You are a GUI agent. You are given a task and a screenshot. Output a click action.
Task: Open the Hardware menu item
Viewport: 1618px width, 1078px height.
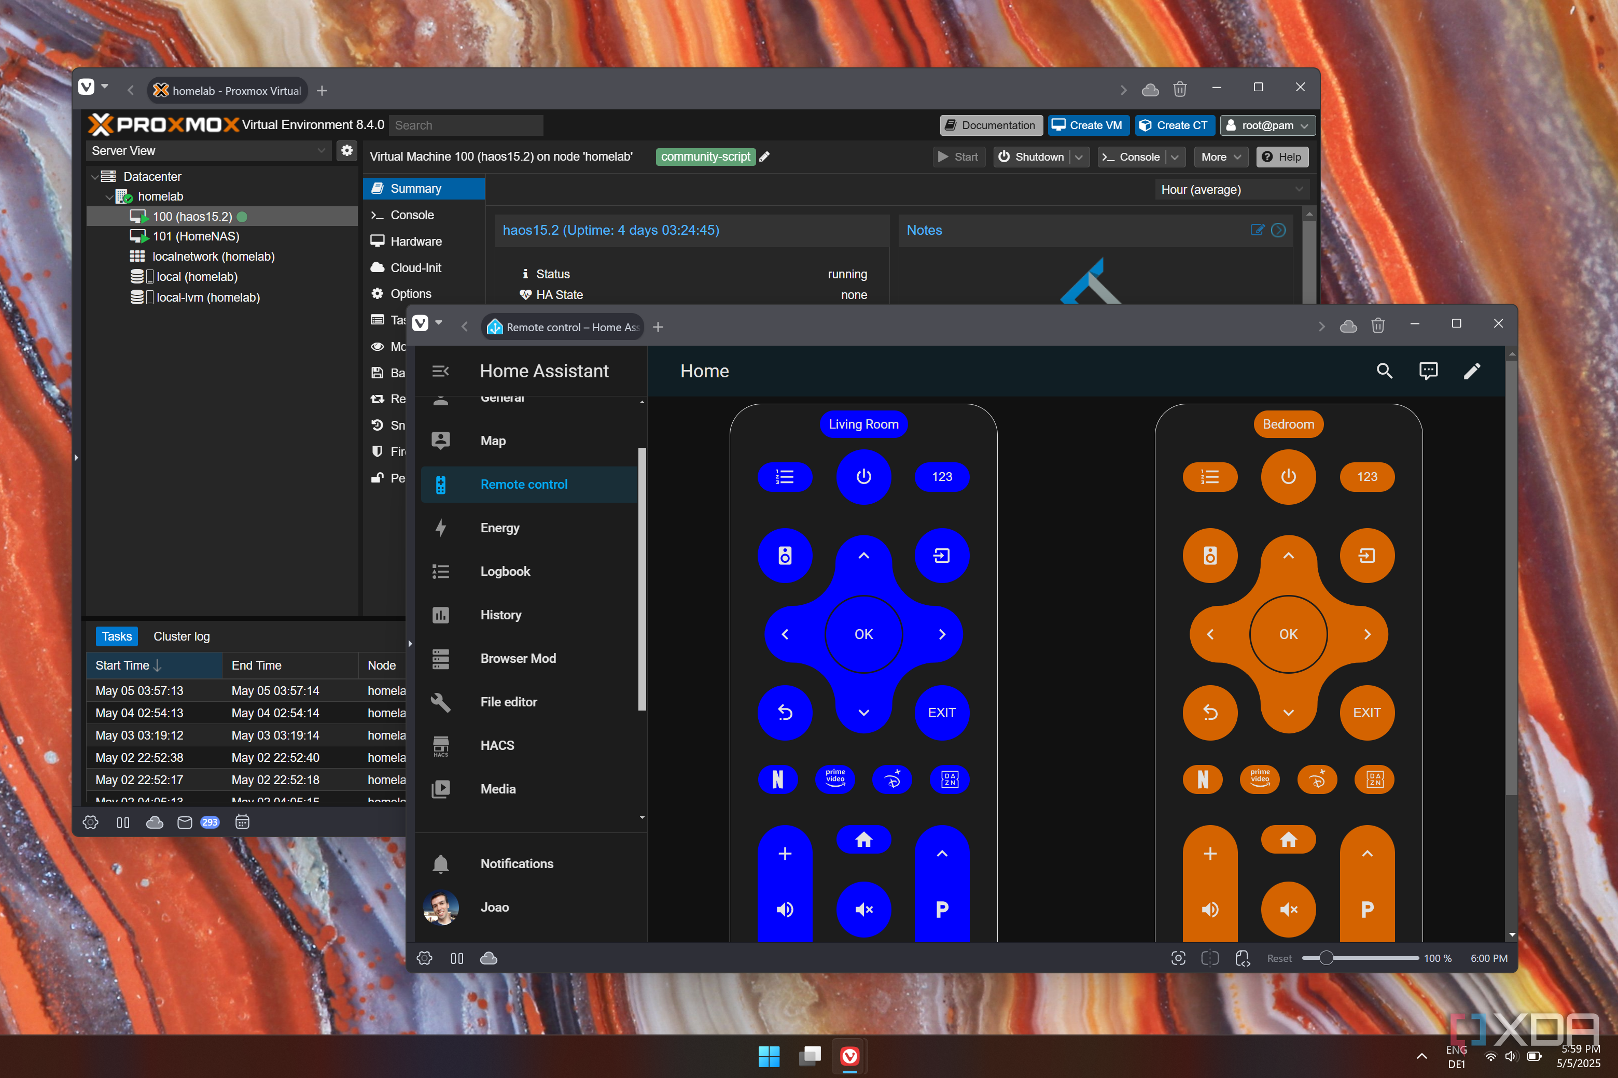pos(416,242)
